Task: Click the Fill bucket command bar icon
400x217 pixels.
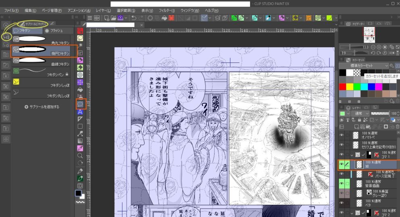Action: point(164,18)
